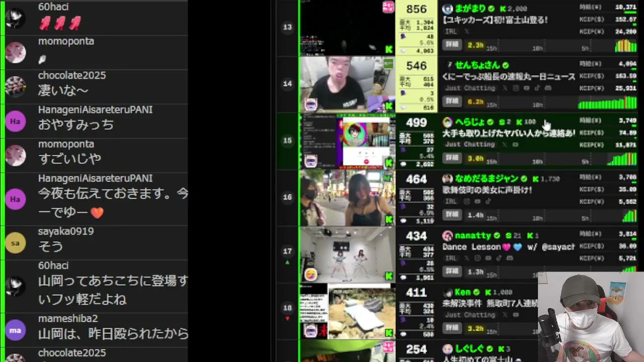Select IRL category in まがまり row

coord(451,31)
